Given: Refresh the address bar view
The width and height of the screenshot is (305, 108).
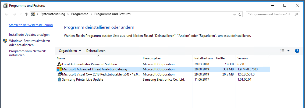Looking at the screenshot, I should click(240, 14).
